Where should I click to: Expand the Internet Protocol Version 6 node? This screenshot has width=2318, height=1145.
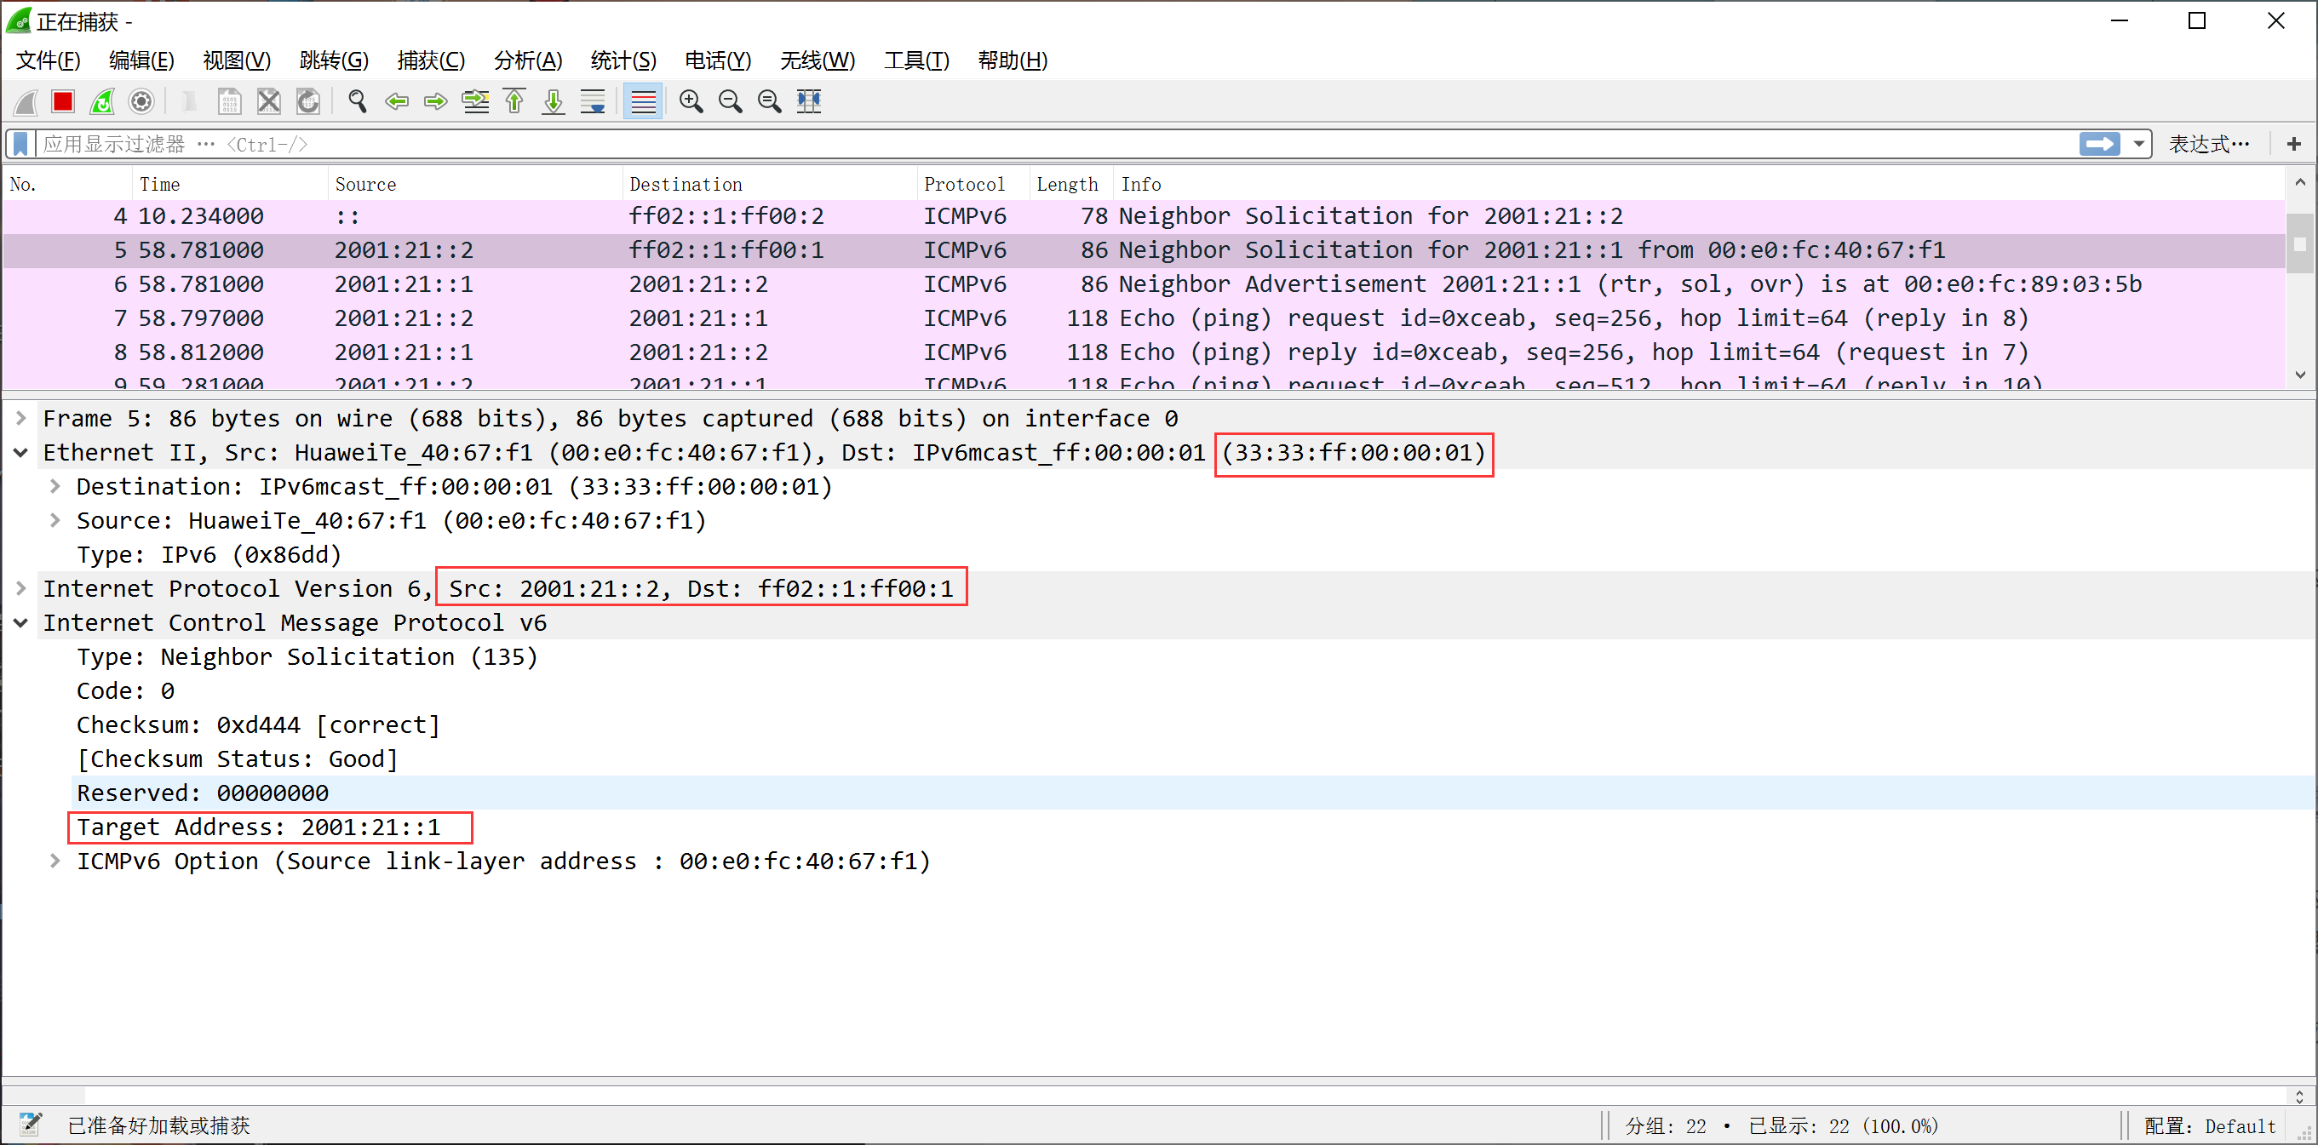pyautogui.click(x=20, y=588)
